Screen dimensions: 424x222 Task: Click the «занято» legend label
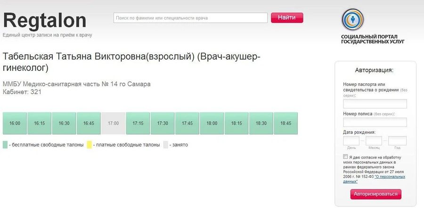point(180,145)
